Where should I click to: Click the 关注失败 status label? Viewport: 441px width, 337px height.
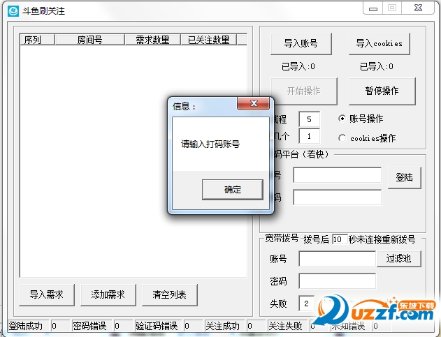point(285,326)
